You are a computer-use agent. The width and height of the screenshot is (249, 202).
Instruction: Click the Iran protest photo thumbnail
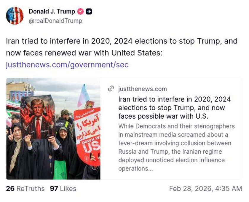point(53,128)
